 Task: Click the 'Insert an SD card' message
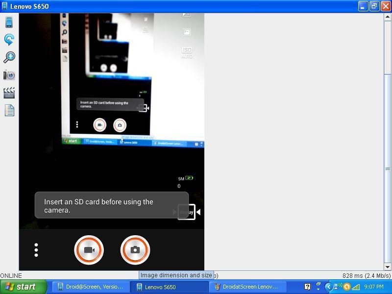pyautogui.click(x=112, y=205)
